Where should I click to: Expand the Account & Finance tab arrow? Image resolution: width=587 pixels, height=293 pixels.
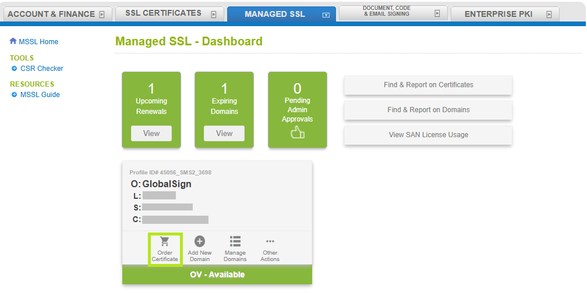pos(101,15)
